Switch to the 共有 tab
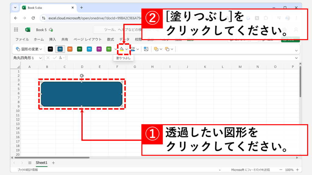Image resolution: width=312 pixels, height=175 pixels. coord(65,39)
